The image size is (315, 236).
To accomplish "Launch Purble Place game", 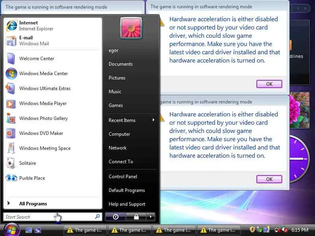I will [53, 178].
